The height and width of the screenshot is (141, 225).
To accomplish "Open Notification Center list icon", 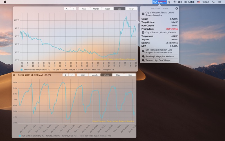I will pyautogui.click(x=219, y=2).
